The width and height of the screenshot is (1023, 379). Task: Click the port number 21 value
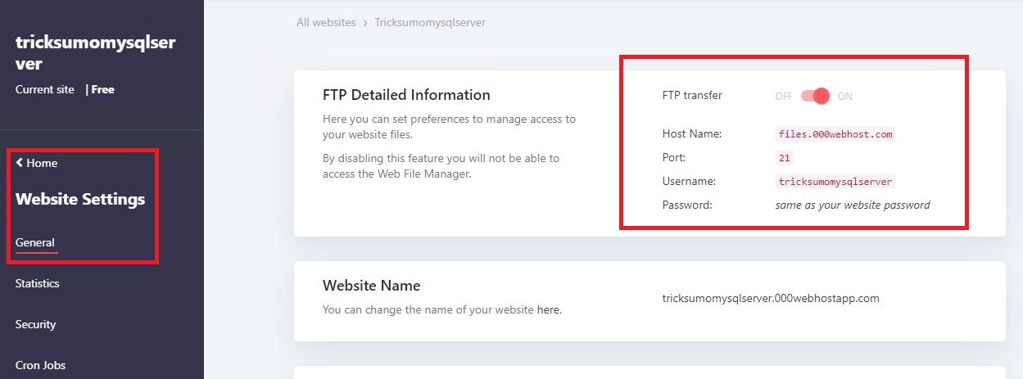point(784,157)
